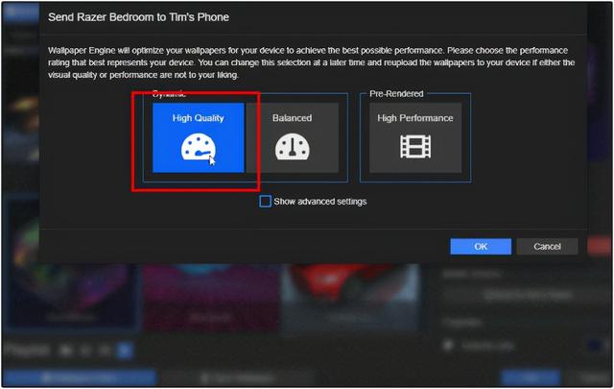Viewport: 614px width, 389px height.
Task: Click the High Quality gauge icon
Action: [199, 147]
